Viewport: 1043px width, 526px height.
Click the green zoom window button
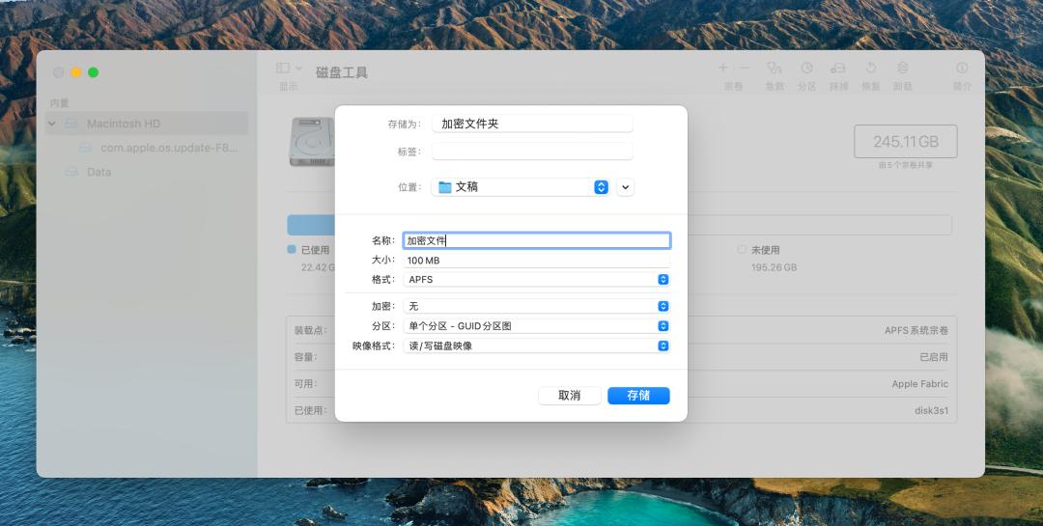click(93, 72)
